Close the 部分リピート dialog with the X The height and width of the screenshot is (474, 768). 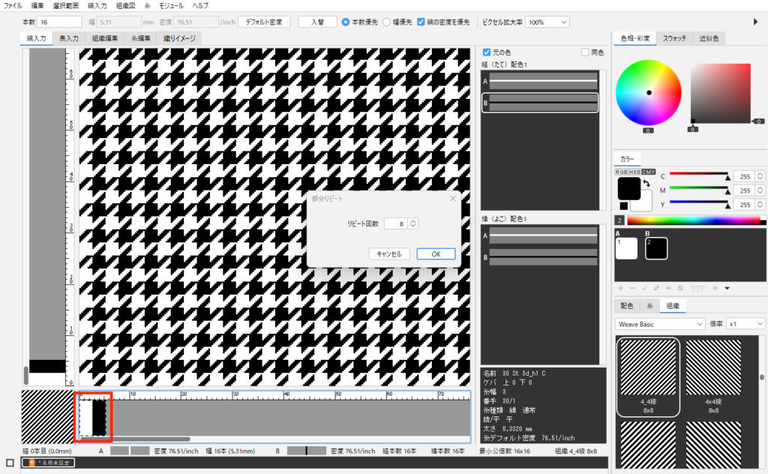[x=452, y=199]
